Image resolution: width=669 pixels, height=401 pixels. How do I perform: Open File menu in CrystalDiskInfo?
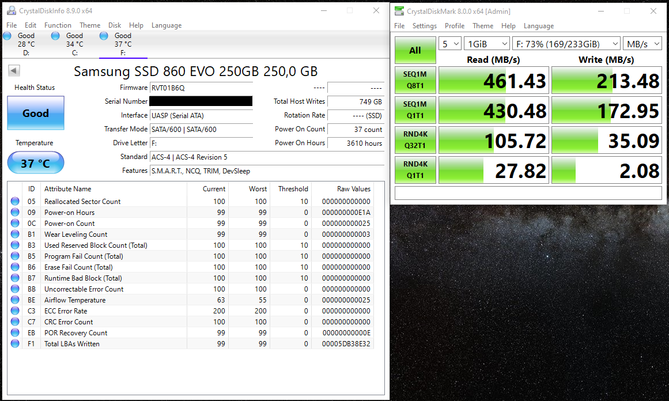point(12,25)
